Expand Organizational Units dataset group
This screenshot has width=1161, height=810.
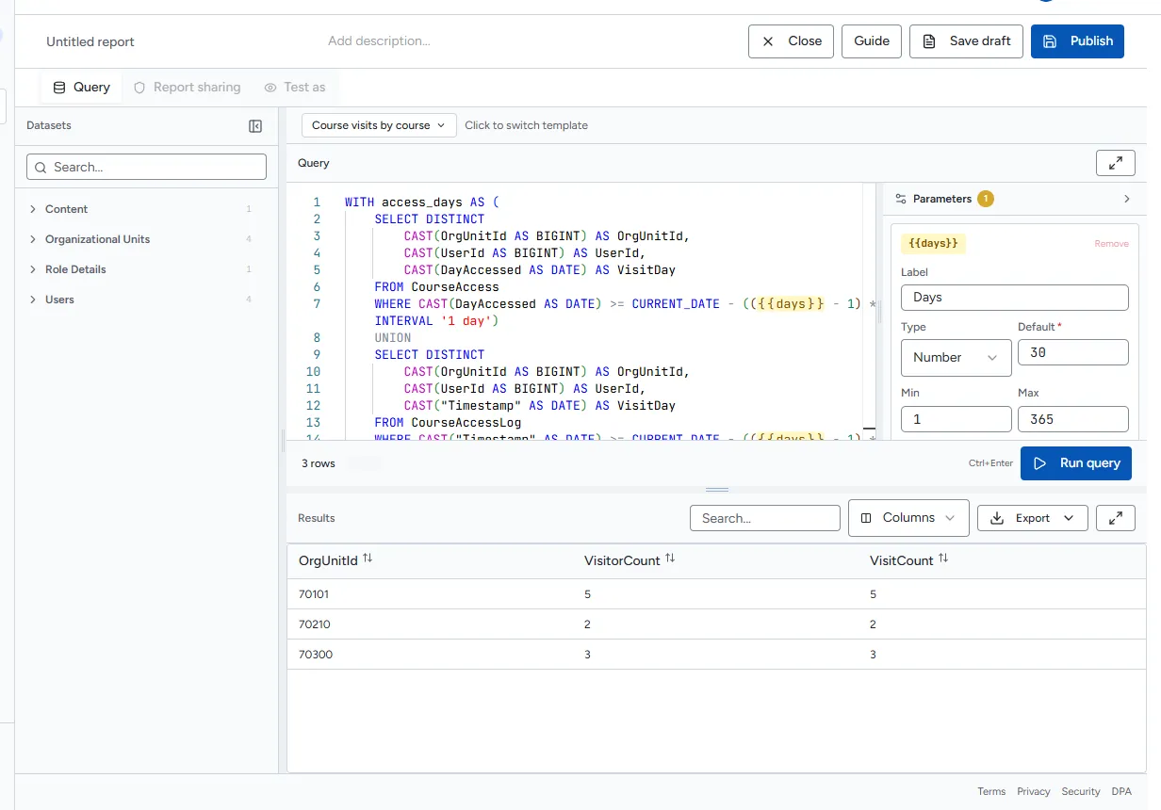click(33, 239)
